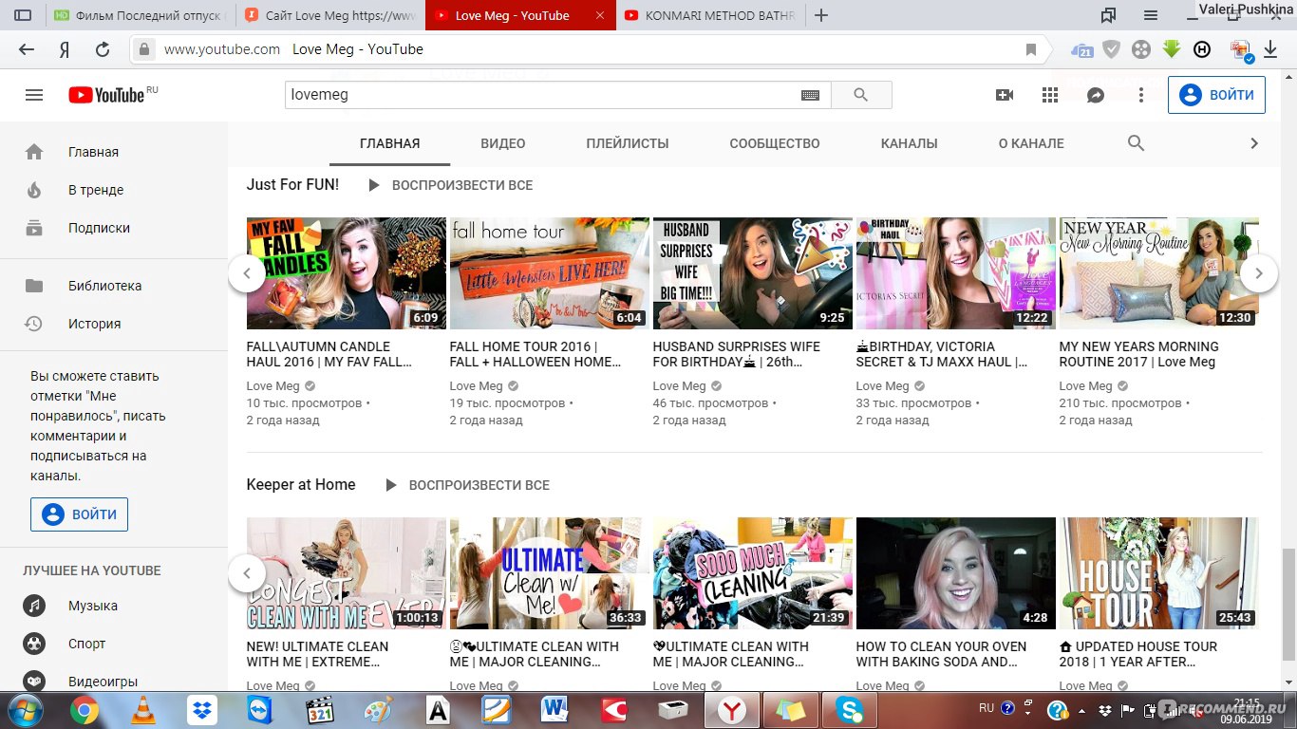The height and width of the screenshot is (729, 1297).
Task: Click the Windows Start button
Action: [x=25, y=710]
